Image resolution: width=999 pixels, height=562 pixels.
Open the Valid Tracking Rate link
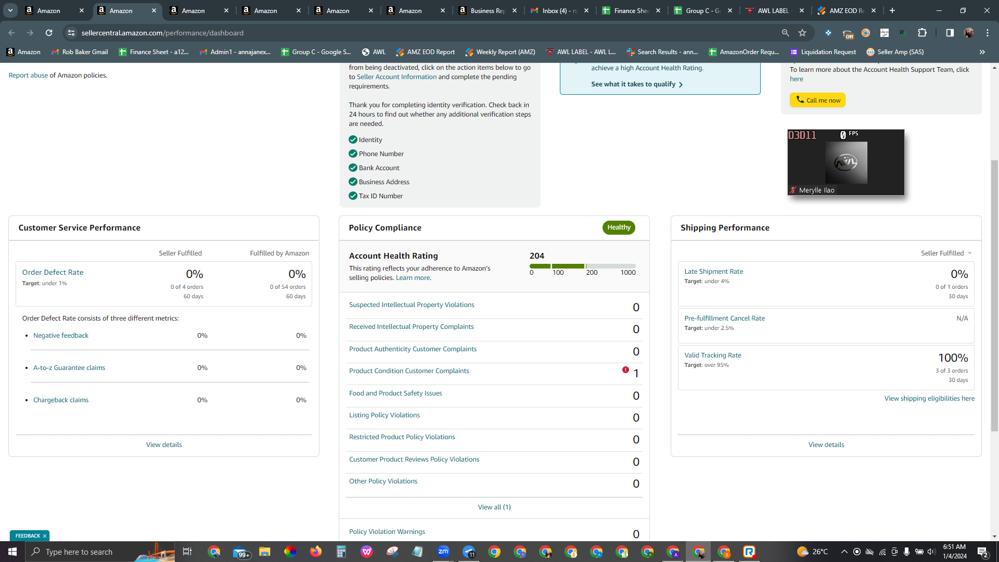(713, 355)
